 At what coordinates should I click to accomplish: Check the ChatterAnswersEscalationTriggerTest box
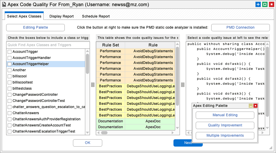(x=9, y=131)
